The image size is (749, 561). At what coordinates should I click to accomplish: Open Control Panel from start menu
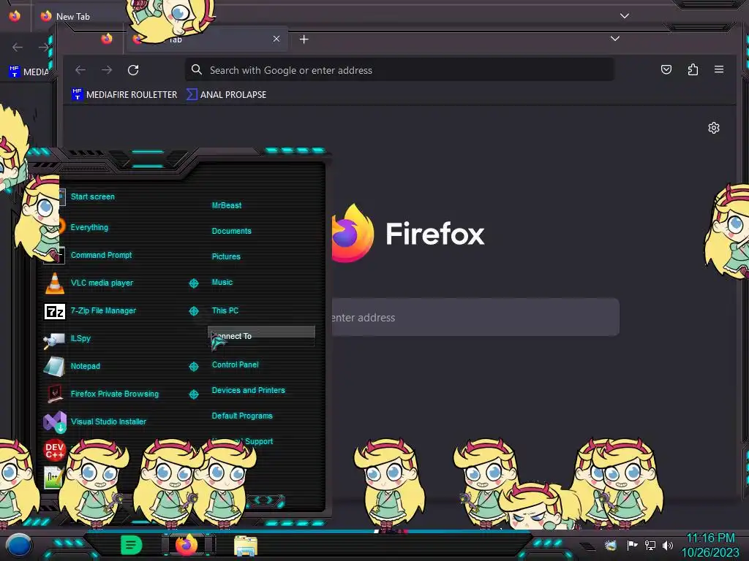point(235,365)
